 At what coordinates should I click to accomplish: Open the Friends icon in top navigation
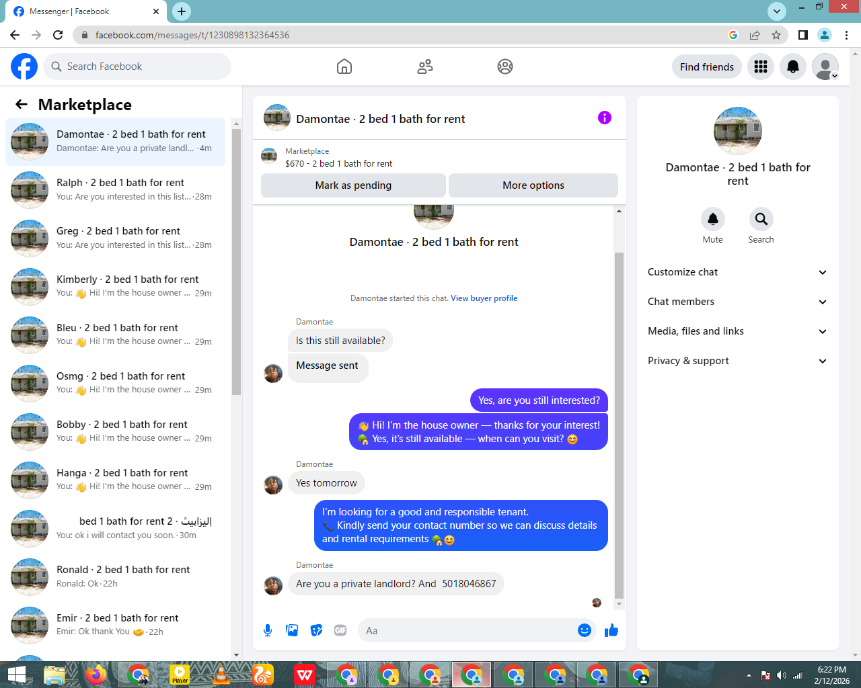pyautogui.click(x=425, y=67)
